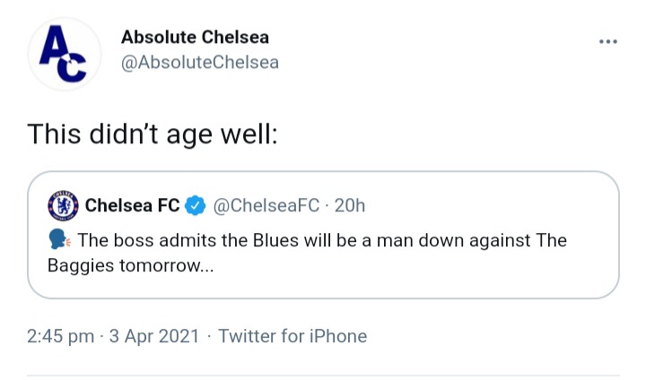Click "tomorrow..." at end of quoted tweet
This screenshot has width=646, height=380.
(167, 266)
